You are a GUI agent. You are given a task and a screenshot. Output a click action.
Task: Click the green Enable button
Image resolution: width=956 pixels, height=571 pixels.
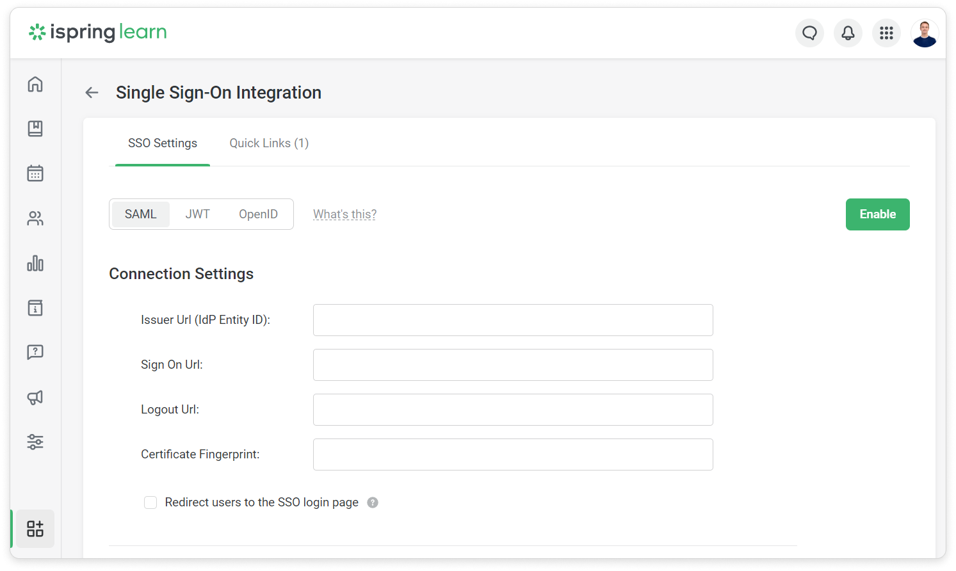click(877, 214)
